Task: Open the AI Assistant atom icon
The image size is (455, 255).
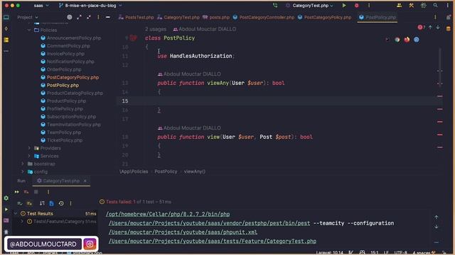Action: tap(424, 5)
